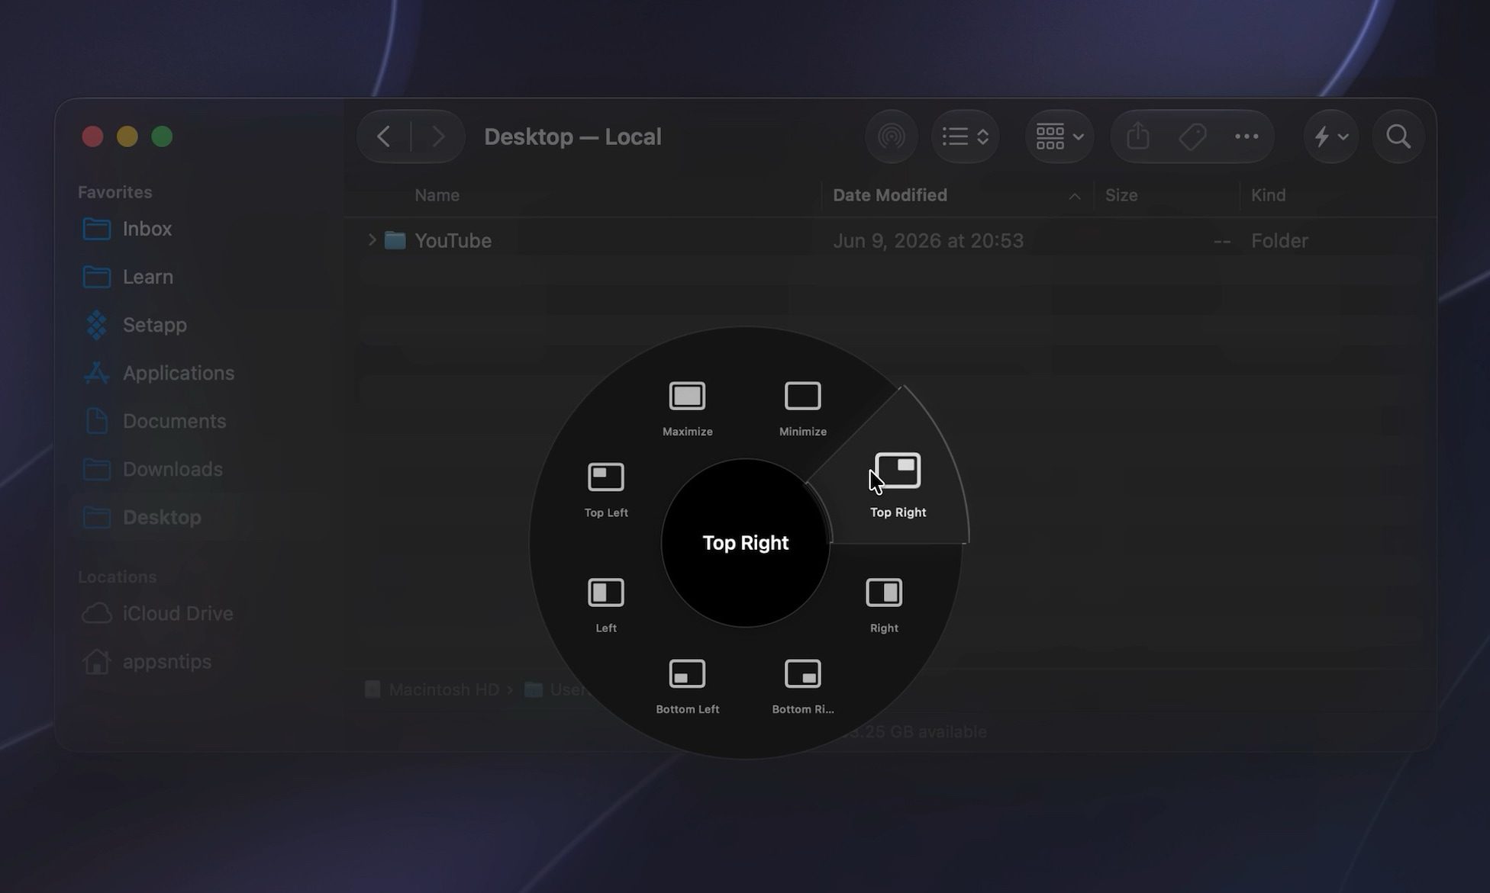Choose Maximize in the radial menu
The width and height of the screenshot is (1490, 893).
687,408
